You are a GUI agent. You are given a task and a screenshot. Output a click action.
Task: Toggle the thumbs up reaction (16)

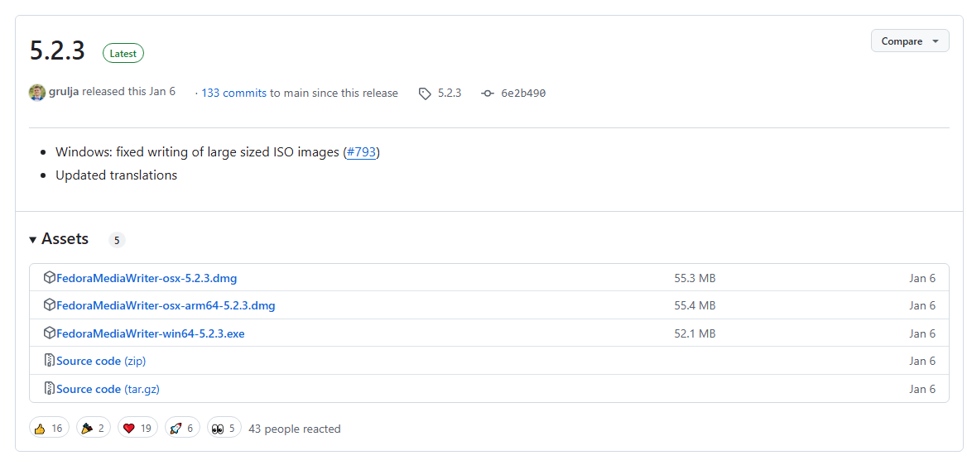coord(49,428)
